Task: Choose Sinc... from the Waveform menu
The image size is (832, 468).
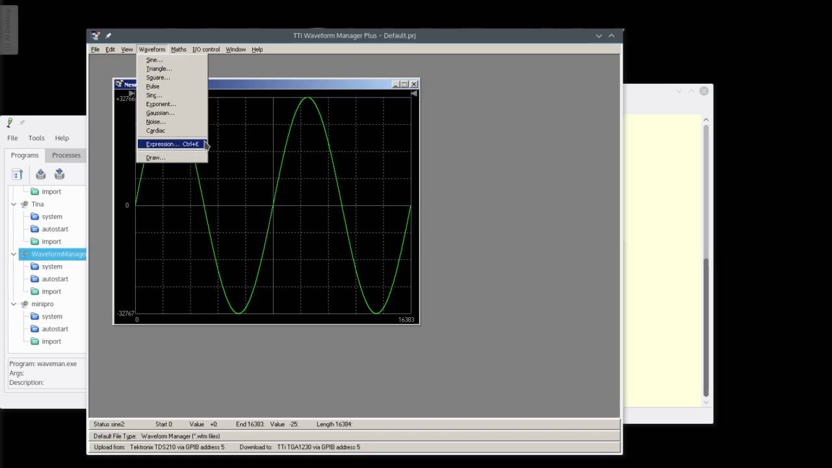Action: [172, 96]
